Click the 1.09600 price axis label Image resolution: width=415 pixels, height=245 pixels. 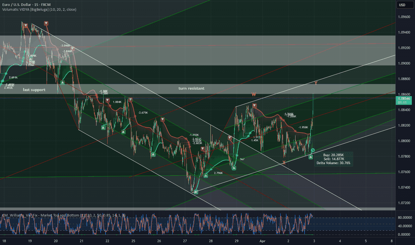tap(404, 17)
